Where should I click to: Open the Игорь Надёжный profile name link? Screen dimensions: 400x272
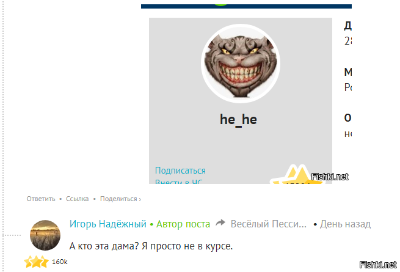(108, 224)
